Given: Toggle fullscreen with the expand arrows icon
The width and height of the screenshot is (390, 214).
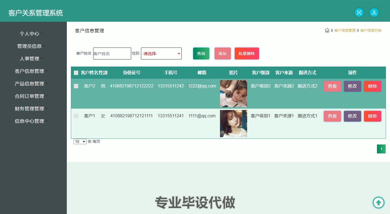Looking at the screenshot, I should (359, 12).
